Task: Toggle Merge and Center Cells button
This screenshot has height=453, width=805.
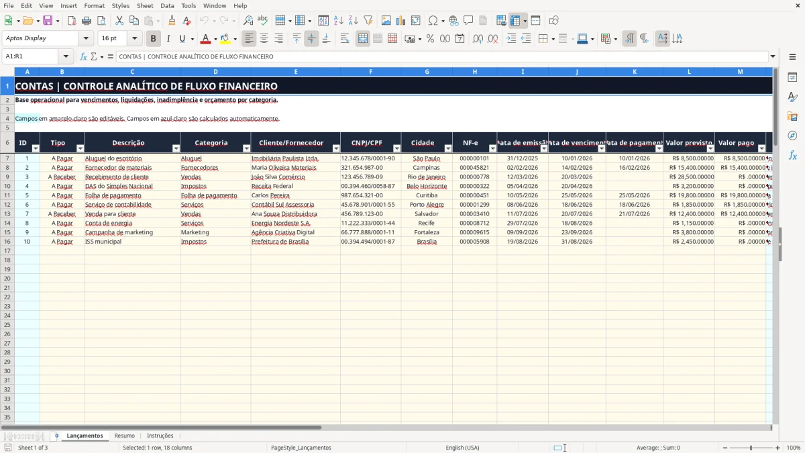Action: pos(363,39)
